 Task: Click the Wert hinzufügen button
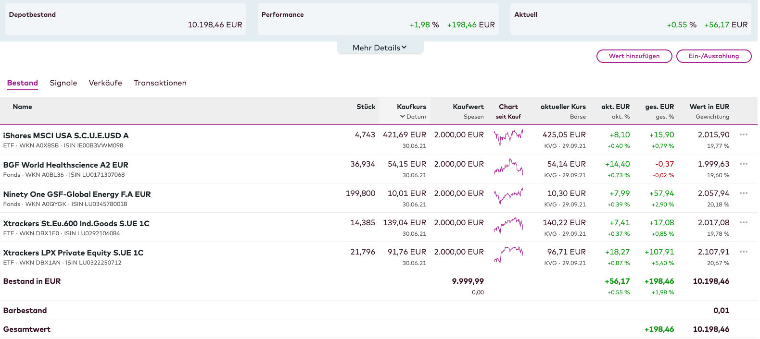pyautogui.click(x=634, y=56)
